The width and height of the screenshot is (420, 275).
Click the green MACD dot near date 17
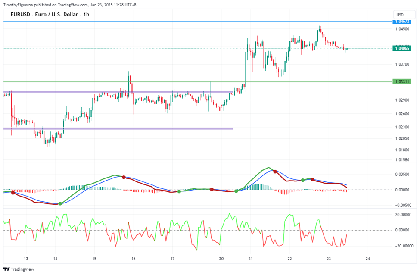click(x=179, y=191)
